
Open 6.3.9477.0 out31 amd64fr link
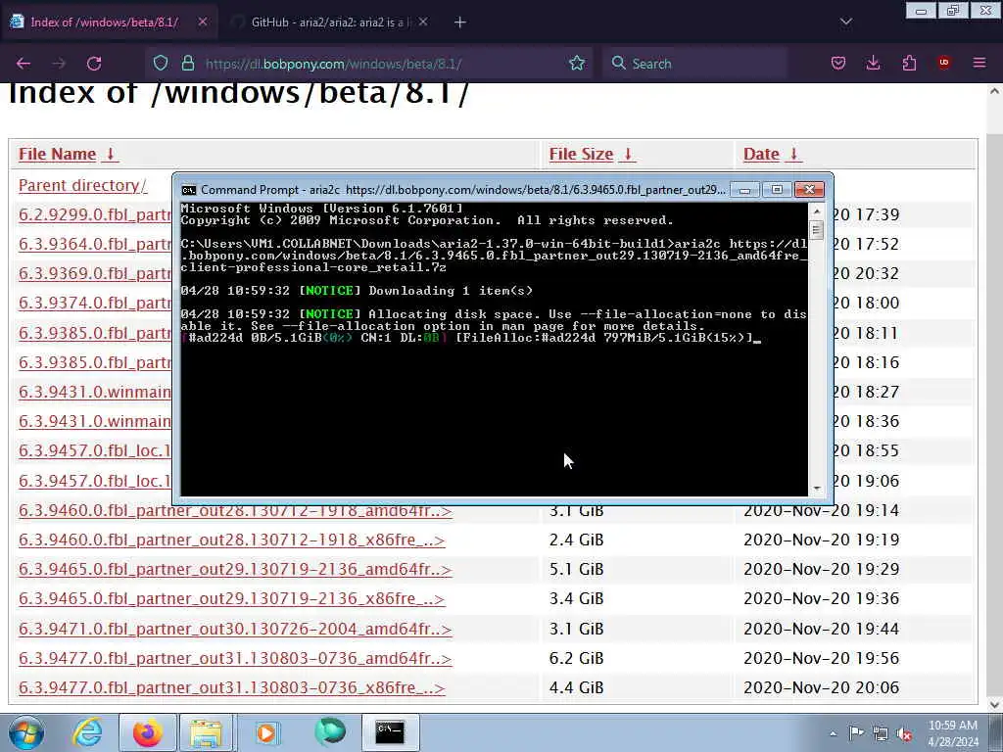pos(235,658)
